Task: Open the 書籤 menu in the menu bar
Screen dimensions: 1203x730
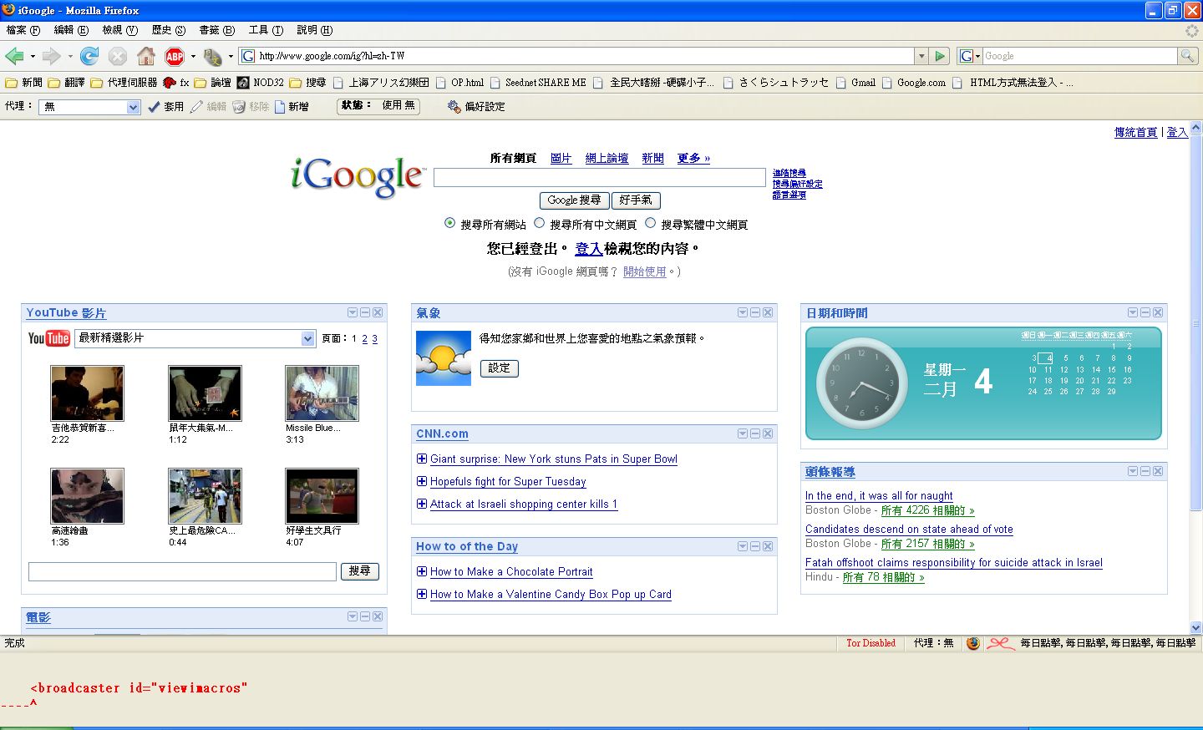Action: coord(216,30)
